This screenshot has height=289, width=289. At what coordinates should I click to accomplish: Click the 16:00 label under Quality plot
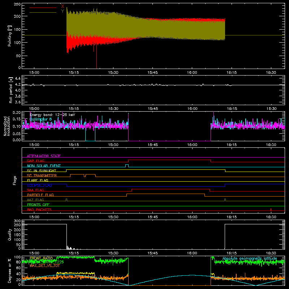(x=192, y=253)
